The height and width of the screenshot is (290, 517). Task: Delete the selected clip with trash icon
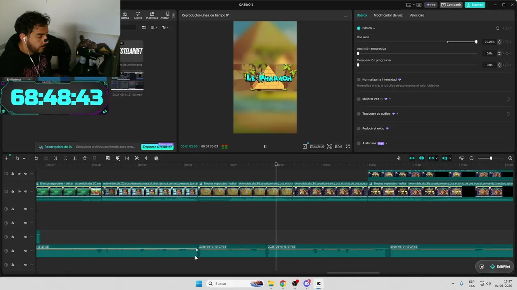[x=85, y=158]
